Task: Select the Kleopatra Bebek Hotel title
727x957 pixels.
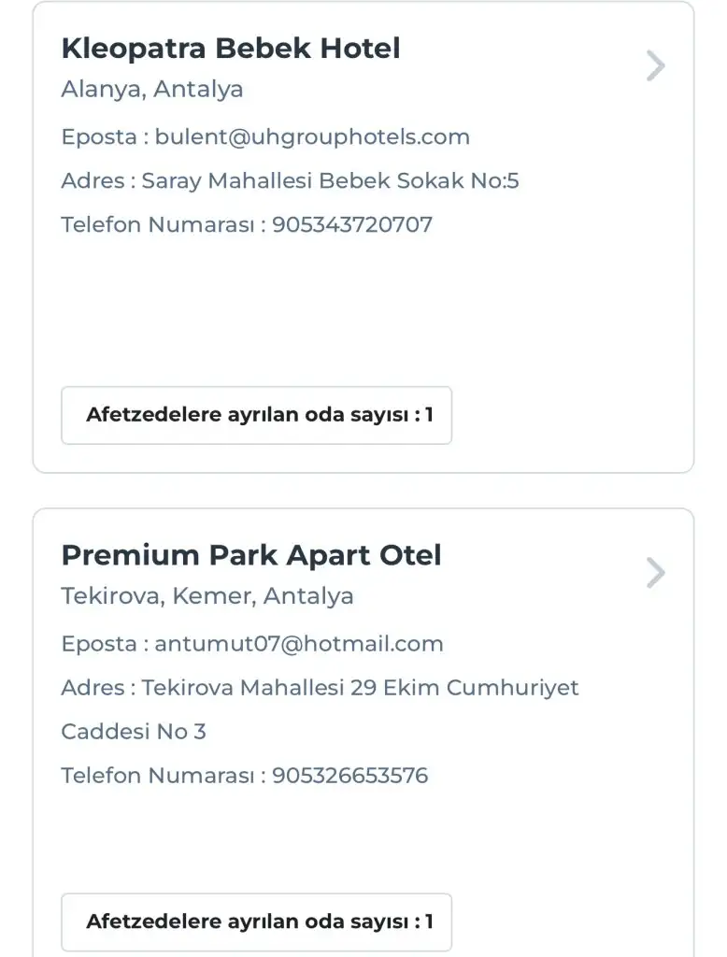Action: coord(231,49)
